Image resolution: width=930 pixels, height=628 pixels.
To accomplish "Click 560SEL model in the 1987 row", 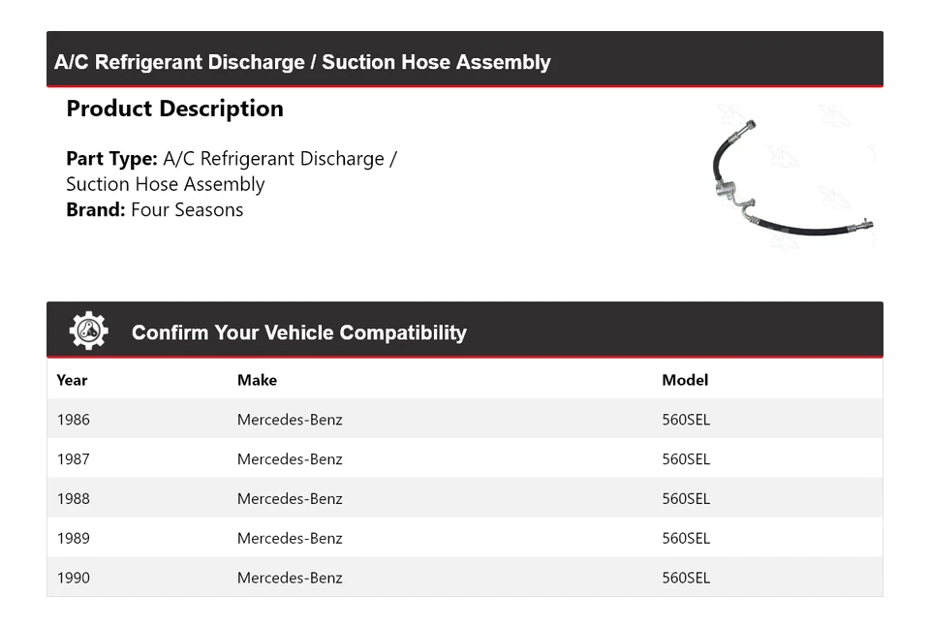I will pyautogui.click(x=686, y=459).
